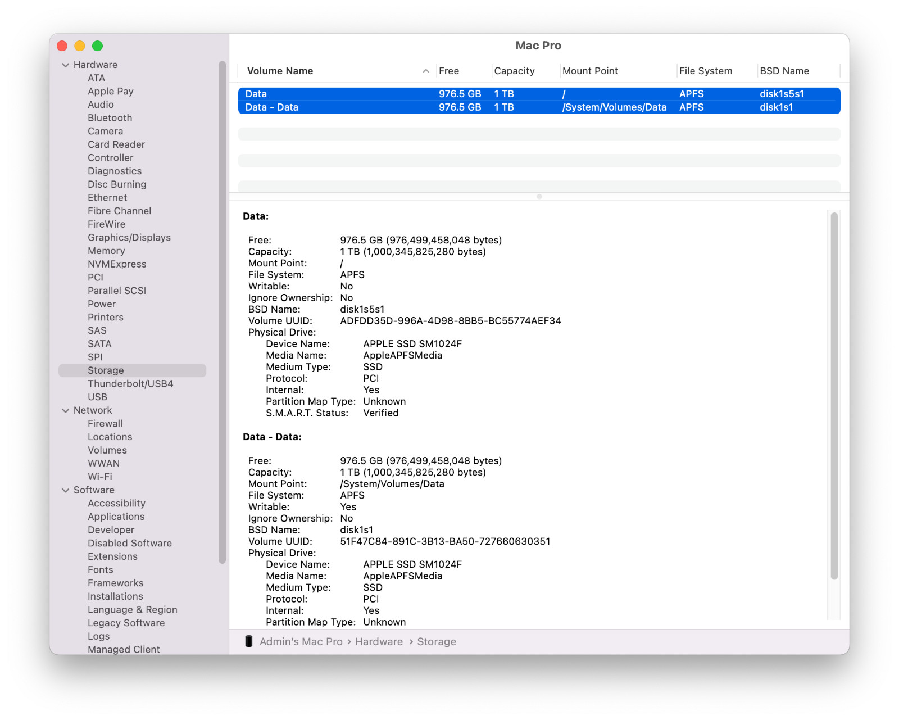899x720 pixels.
Task: Sort volumes by Capacity column header
Action: pos(514,71)
